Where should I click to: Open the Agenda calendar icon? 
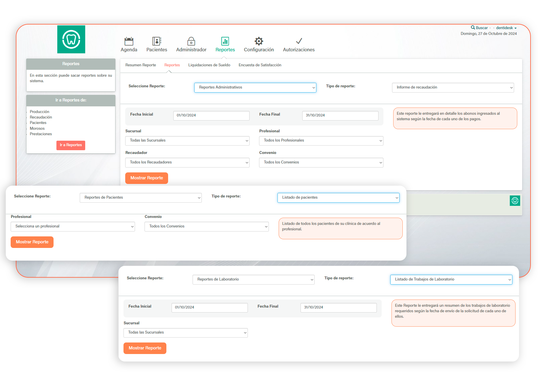click(x=129, y=41)
